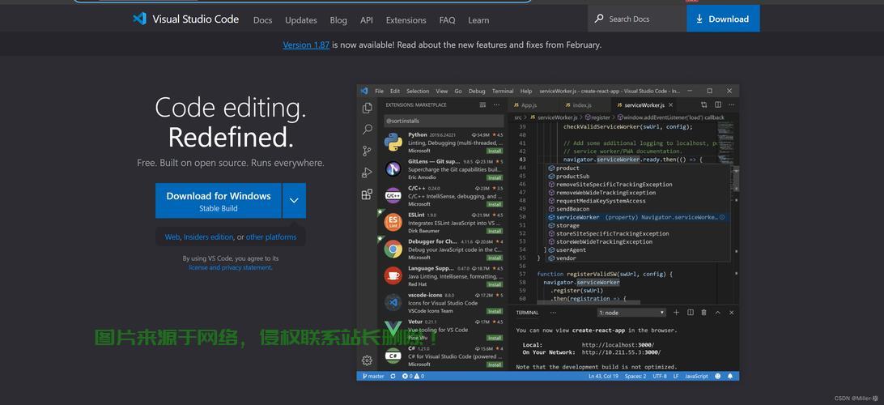Switch to the index.js editor tab
Image resolution: width=884 pixels, height=405 pixels.
[x=580, y=105]
